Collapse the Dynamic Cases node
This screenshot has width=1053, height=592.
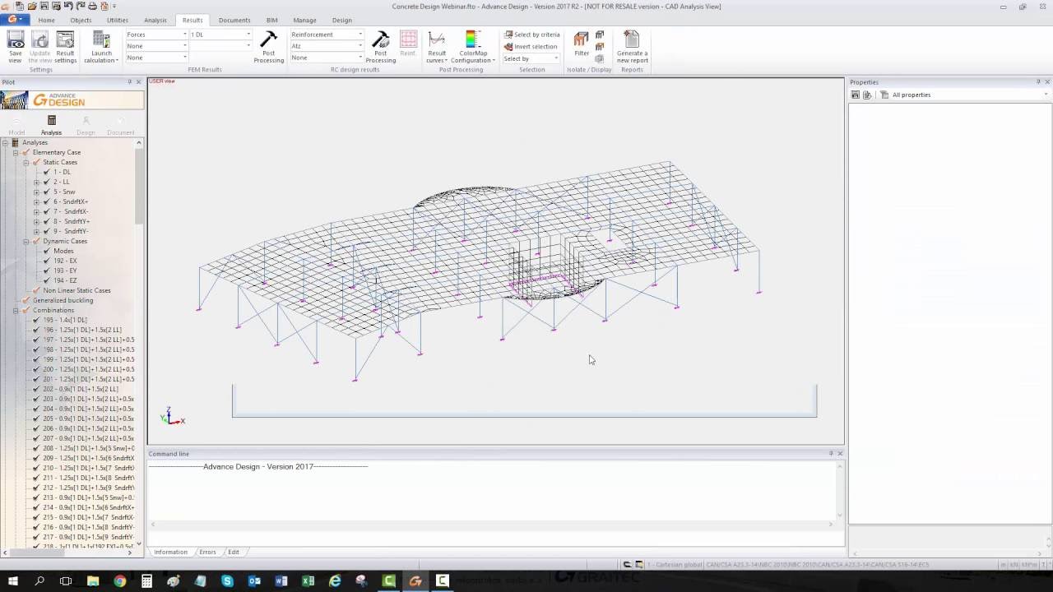point(26,241)
